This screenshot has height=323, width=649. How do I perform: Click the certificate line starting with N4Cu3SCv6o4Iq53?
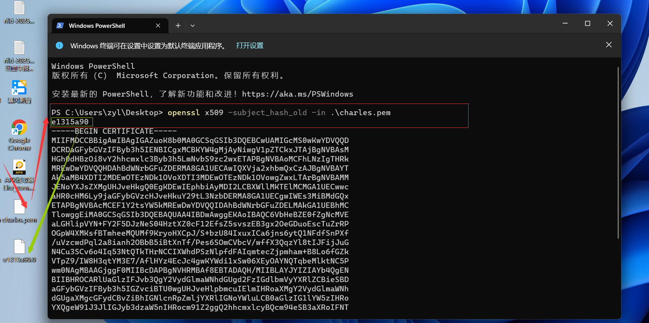pyautogui.click(x=200, y=252)
